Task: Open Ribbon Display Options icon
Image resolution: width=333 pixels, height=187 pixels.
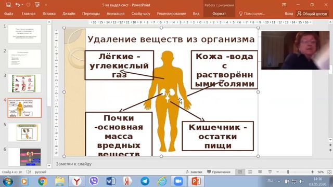Action: 284,5
